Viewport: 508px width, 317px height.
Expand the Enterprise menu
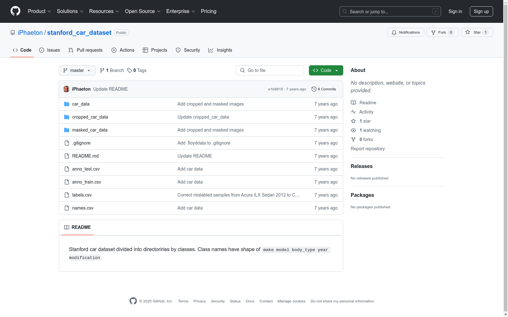(x=181, y=11)
